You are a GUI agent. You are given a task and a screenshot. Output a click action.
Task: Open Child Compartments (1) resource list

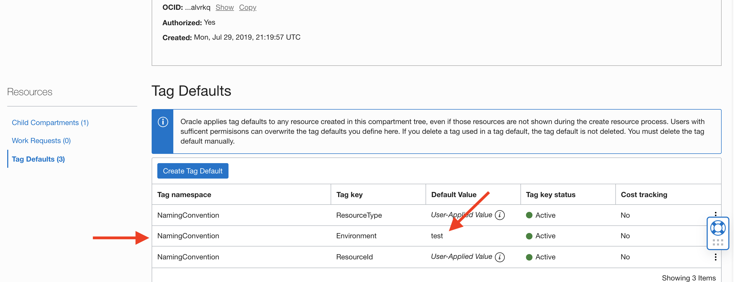tap(50, 122)
